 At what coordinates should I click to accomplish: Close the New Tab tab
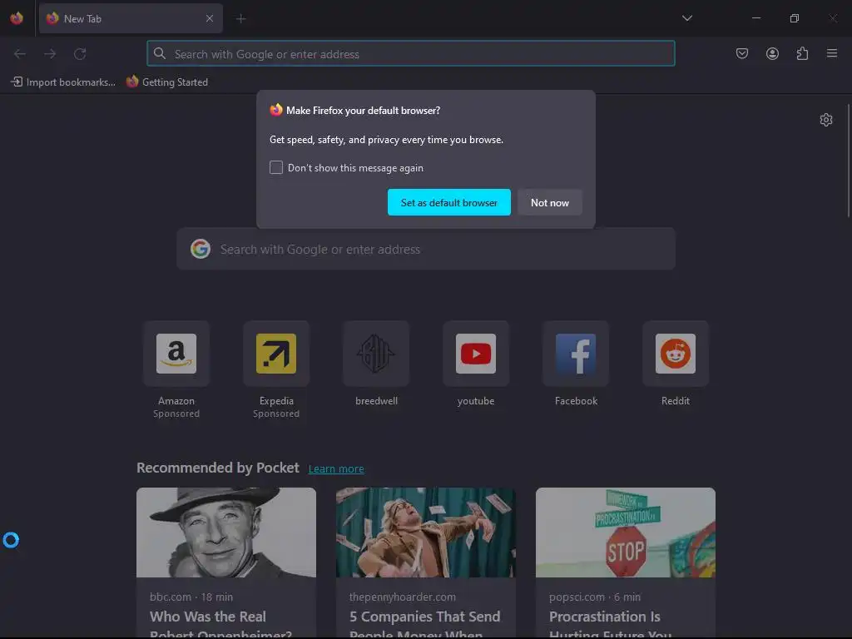pos(210,18)
